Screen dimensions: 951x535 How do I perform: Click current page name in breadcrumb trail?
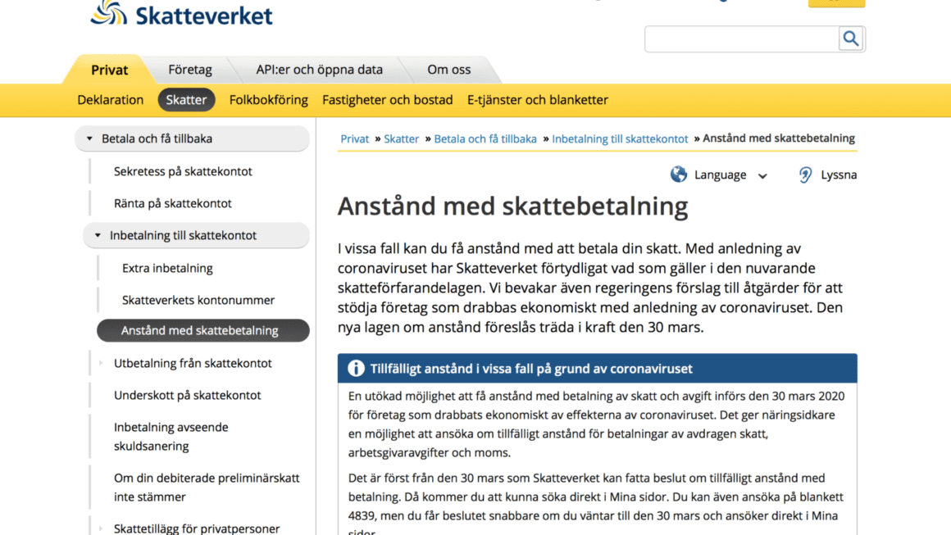tap(779, 138)
